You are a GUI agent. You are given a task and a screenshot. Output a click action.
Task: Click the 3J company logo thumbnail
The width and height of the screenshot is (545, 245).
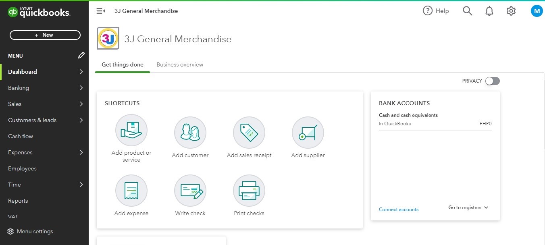tap(108, 39)
